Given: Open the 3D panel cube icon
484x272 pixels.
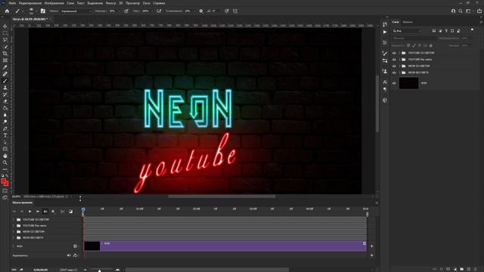Looking at the screenshot, I should pyautogui.click(x=385, y=100).
